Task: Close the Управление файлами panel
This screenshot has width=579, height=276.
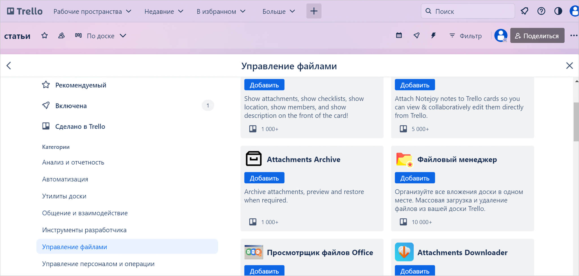Action: click(569, 66)
